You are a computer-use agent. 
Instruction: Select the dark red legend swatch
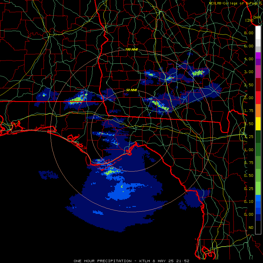click(x=258, y=85)
